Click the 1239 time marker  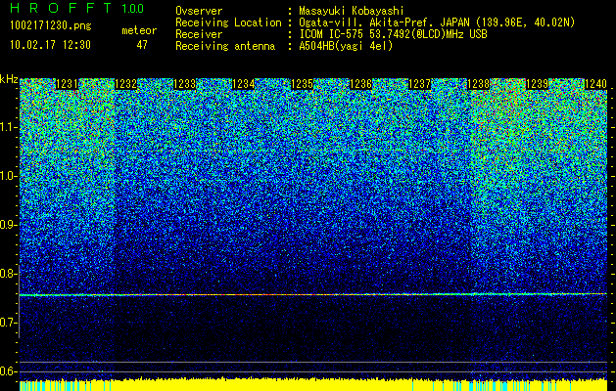[537, 84]
